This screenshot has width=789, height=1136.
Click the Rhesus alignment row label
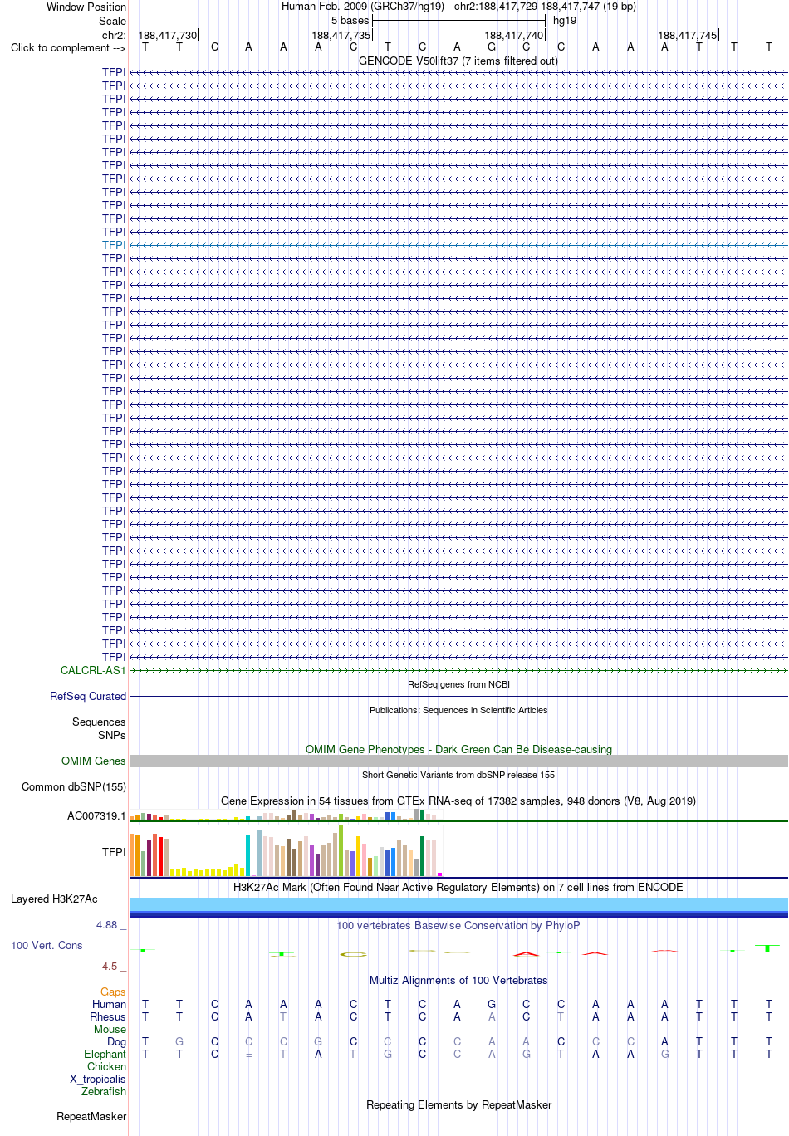click(x=108, y=1016)
